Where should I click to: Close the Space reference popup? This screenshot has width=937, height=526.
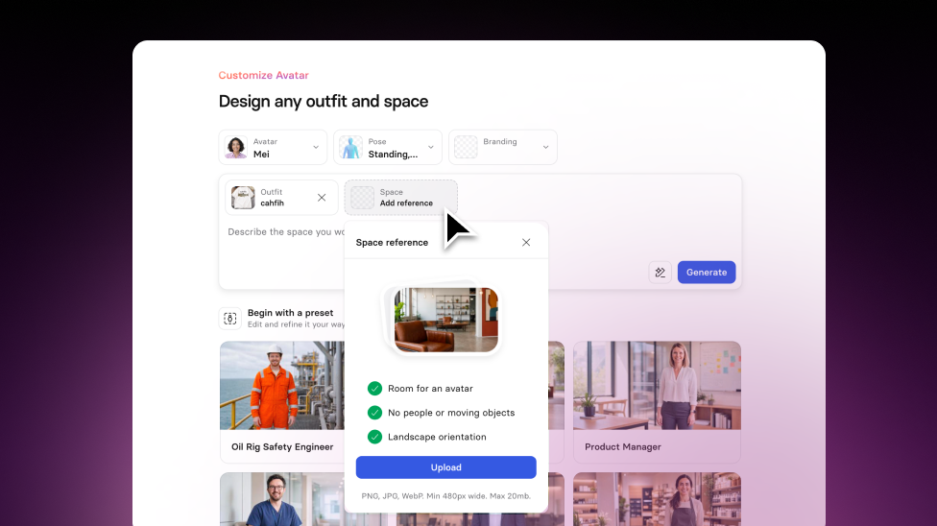(526, 242)
